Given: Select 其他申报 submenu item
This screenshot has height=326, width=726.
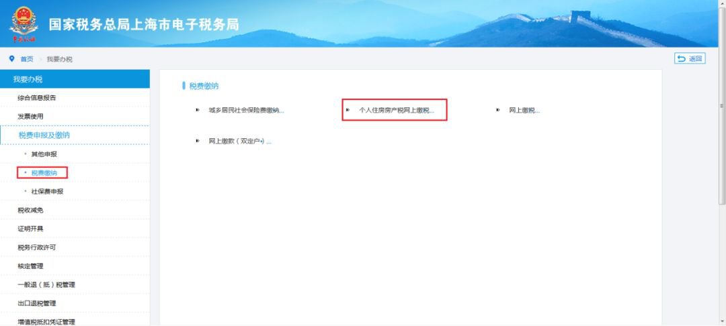Looking at the screenshot, I should [44, 154].
